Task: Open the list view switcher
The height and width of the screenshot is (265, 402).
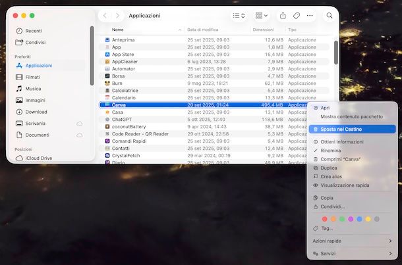Action: [x=239, y=16]
